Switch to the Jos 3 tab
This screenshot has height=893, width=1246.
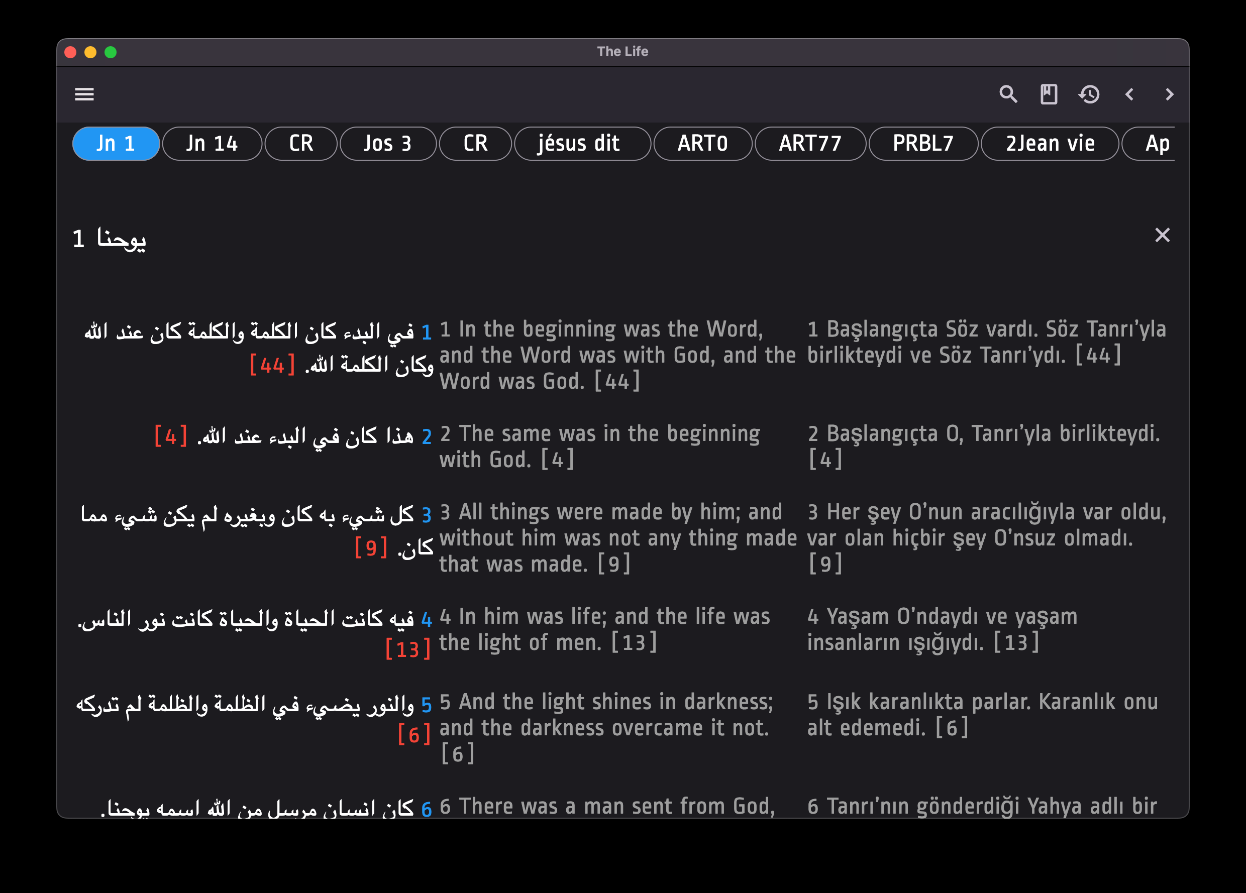387,144
